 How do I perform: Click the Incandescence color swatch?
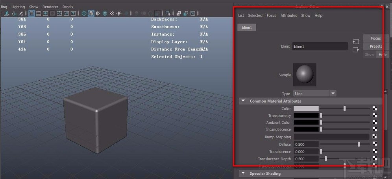(x=306, y=130)
